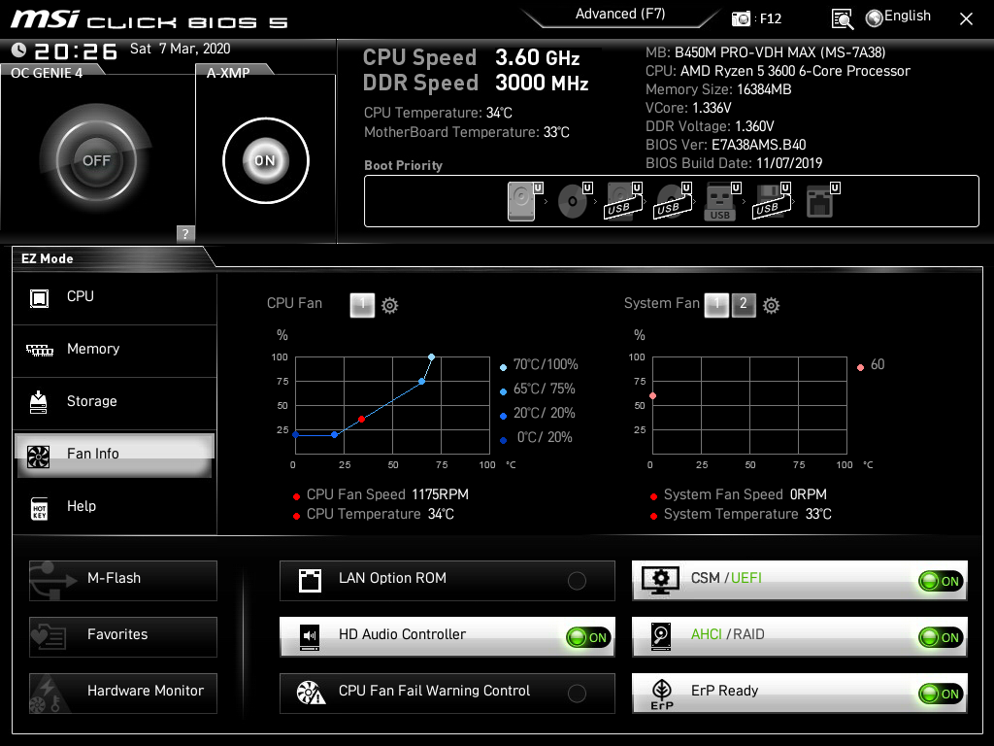Select CPU Fan 1 button

[362, 305]
